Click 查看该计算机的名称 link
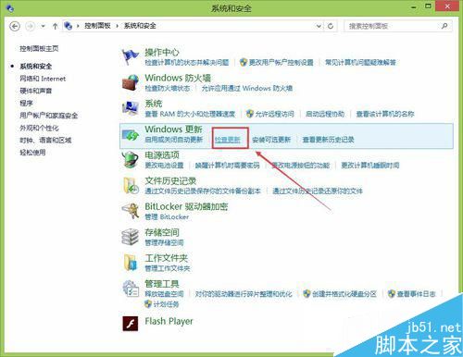The image size is (463, 357). (385, 114)
